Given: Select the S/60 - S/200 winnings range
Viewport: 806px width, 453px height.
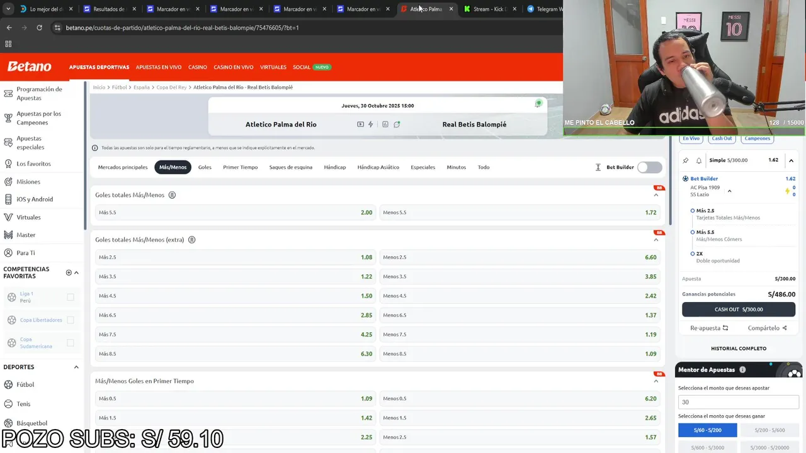Looking at the screenshot, I should pos(707,430).
